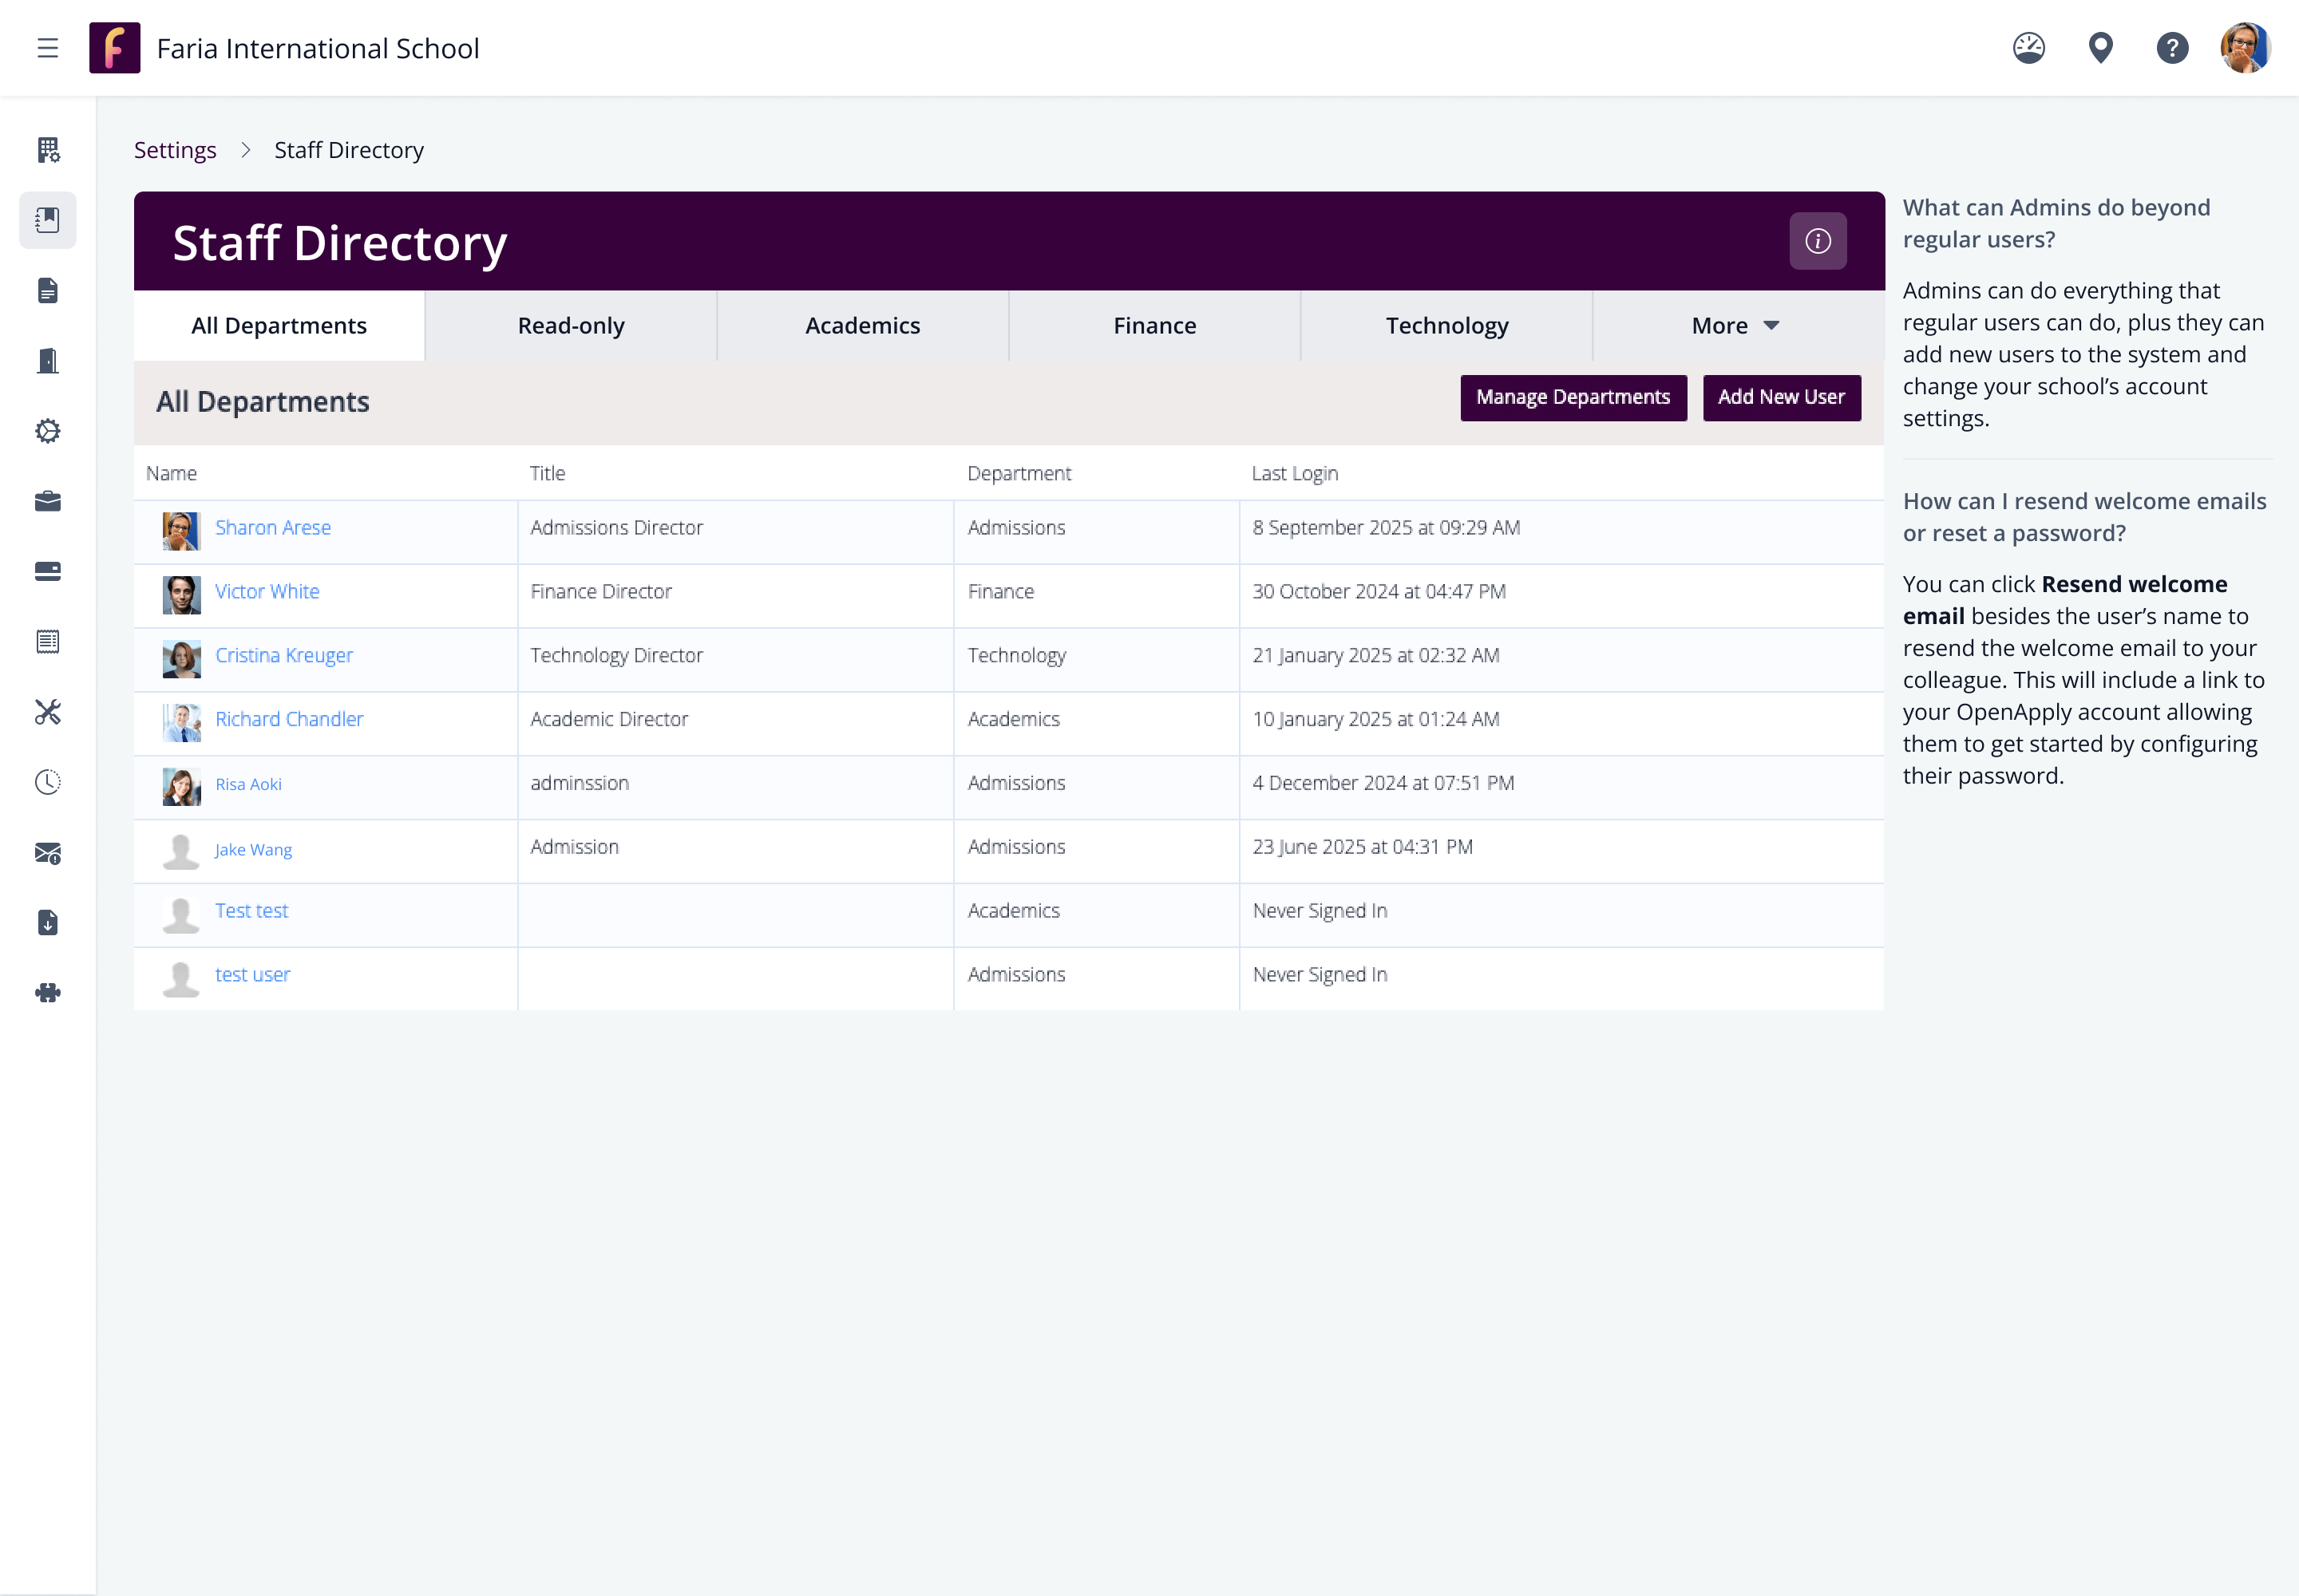
Task: Click the credit card sidebar icon
Action: tap(47, 571)
